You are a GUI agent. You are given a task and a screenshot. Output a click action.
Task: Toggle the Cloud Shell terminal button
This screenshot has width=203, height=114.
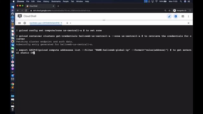[x=175, y=16]
